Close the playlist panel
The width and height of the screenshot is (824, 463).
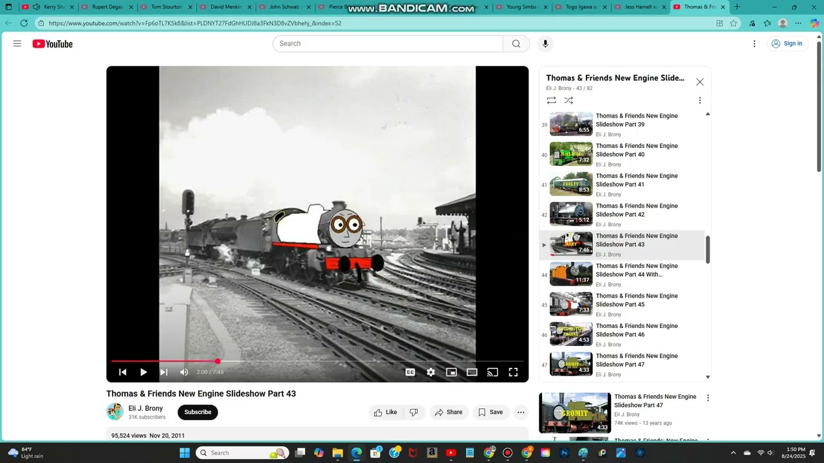(x=700, y=82)
